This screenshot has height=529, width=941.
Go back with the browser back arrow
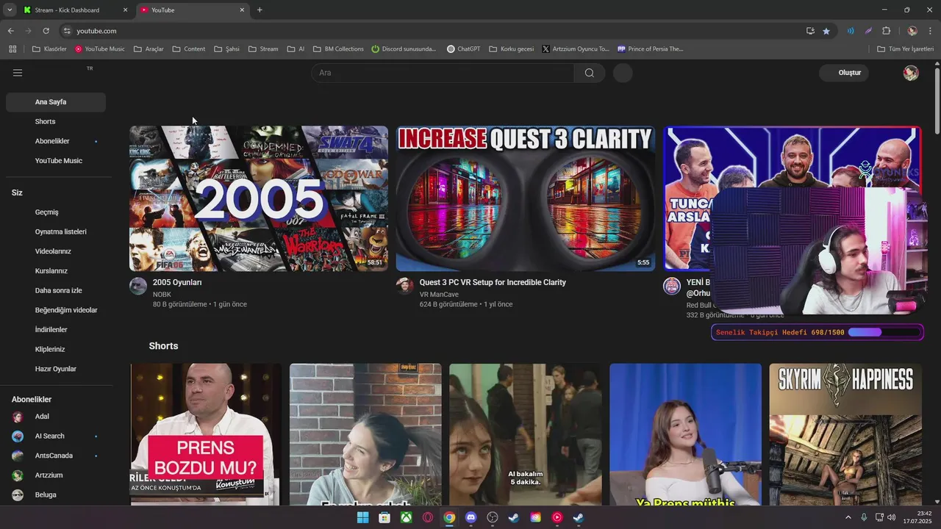pyautogui.click(x=10, y=31)
